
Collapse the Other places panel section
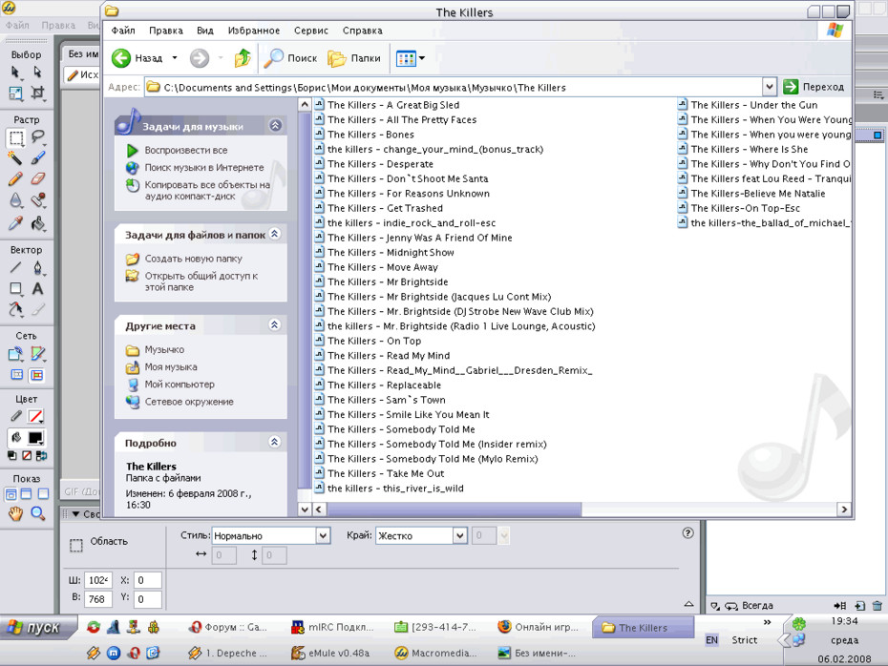[x=275, y=324]
